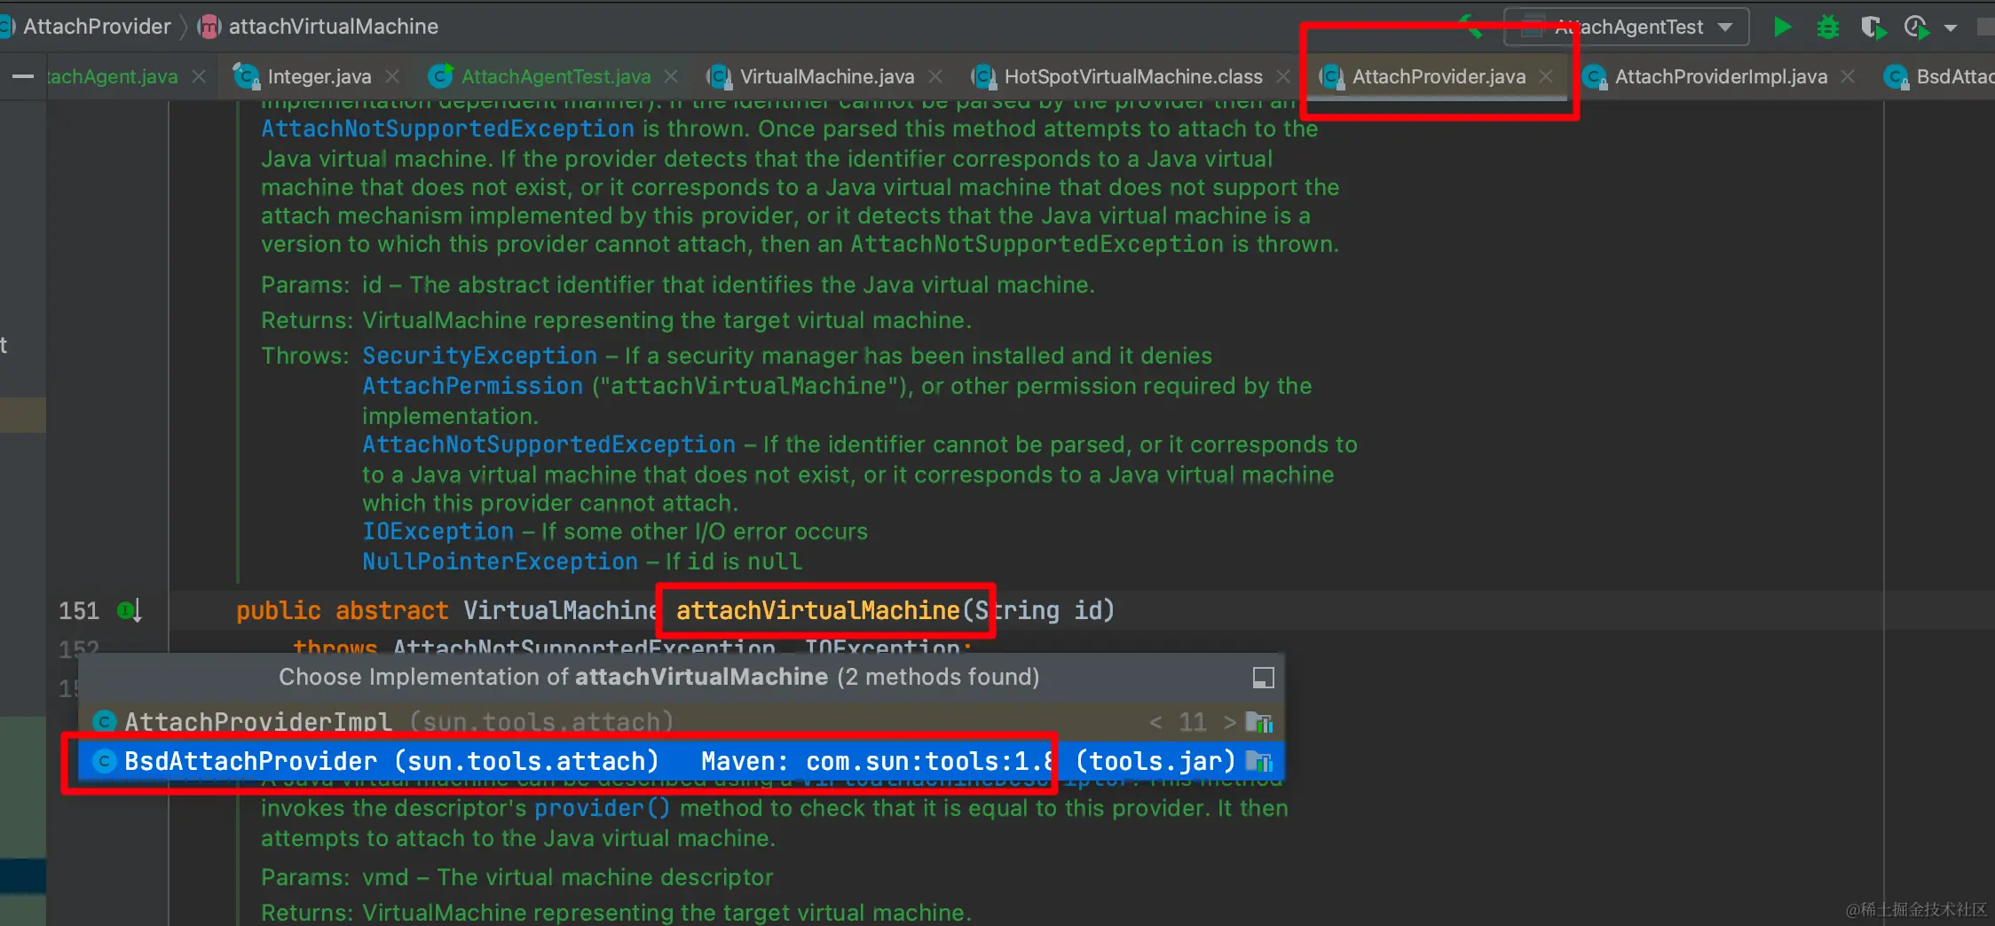Image resolution: width=1995 pixels, height=926 pixels.
Task: Click the 'public' keyword on line 151
Action: 279,610
